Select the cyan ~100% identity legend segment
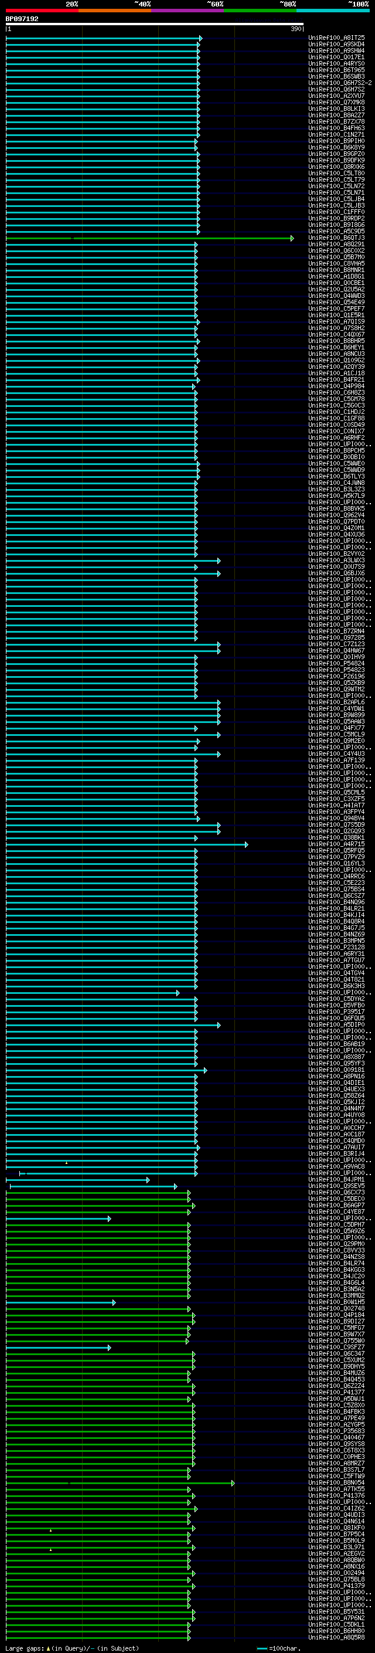The image size is (375, 1653). [x=333, y=11]
